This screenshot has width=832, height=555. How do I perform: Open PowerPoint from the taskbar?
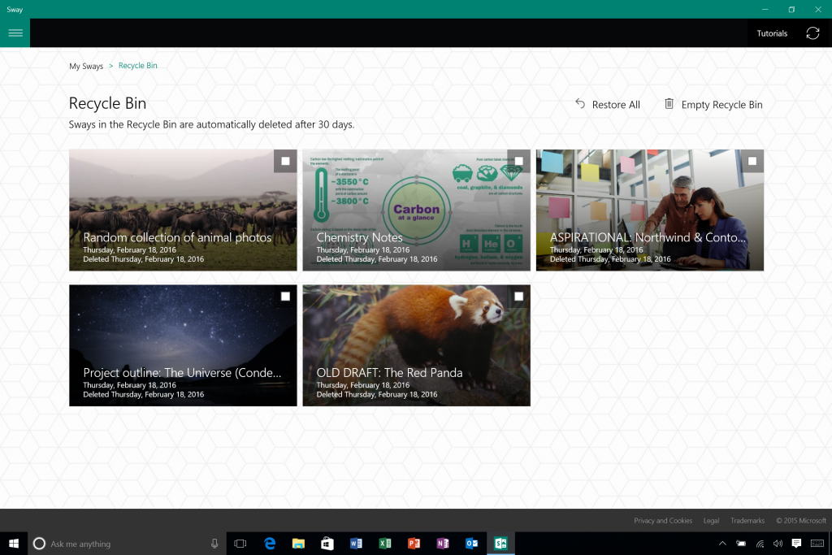click(414, 544)
